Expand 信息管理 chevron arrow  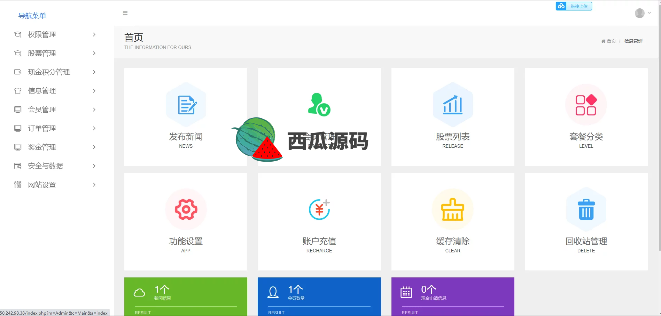point(94,91)
